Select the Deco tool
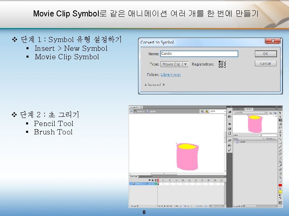This screenshot has width=289, height=216. (x=280, y=154)
